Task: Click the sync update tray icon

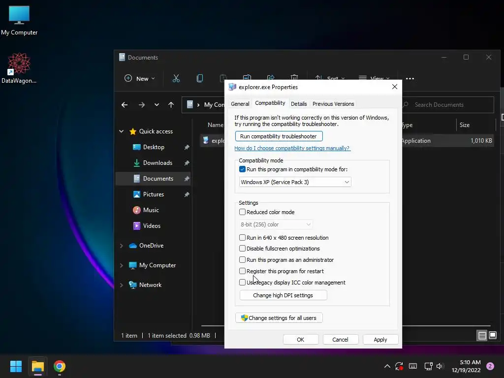Action: (399, 366)
